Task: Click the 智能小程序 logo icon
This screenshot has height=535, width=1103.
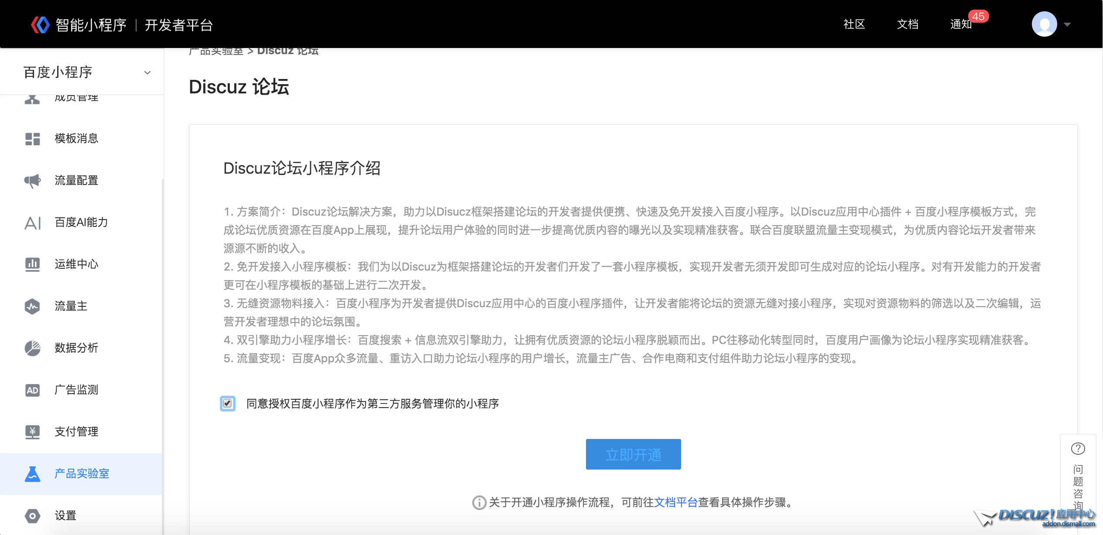Action: (40, 25)
